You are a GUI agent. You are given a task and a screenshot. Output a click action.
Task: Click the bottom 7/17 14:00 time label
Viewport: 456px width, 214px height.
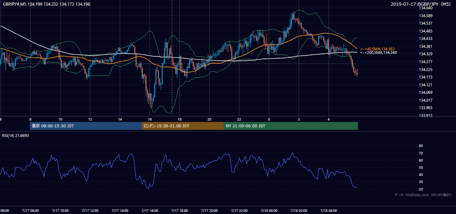[x=120, y=210]
